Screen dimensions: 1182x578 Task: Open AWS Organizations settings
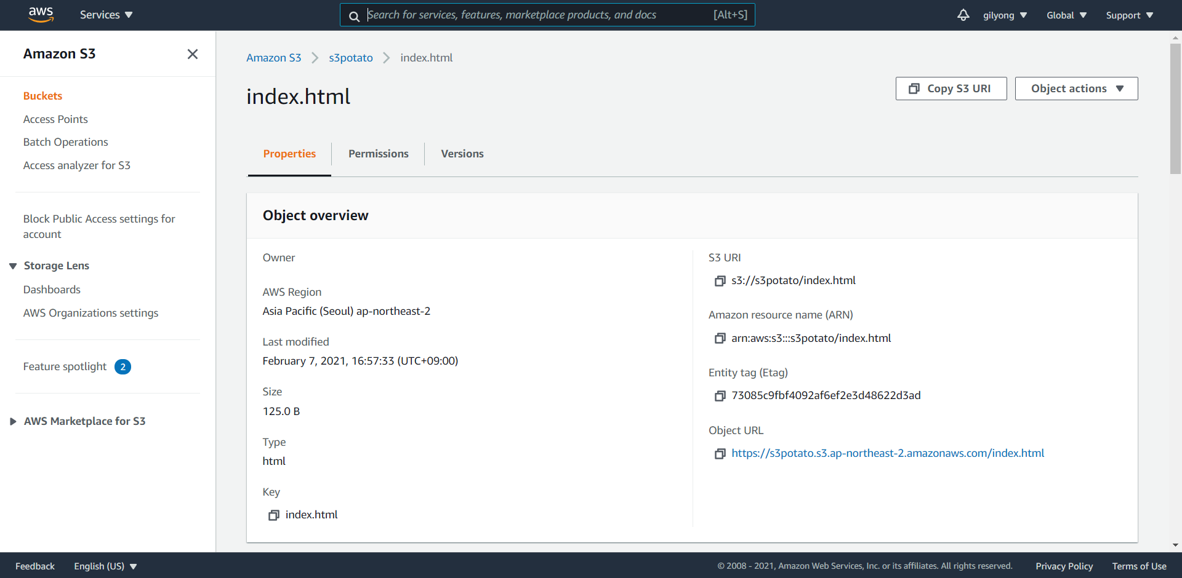[x=90, y=313]
